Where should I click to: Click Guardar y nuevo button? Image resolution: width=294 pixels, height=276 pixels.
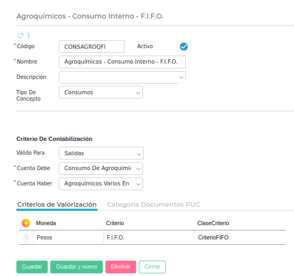coord(76,267)
